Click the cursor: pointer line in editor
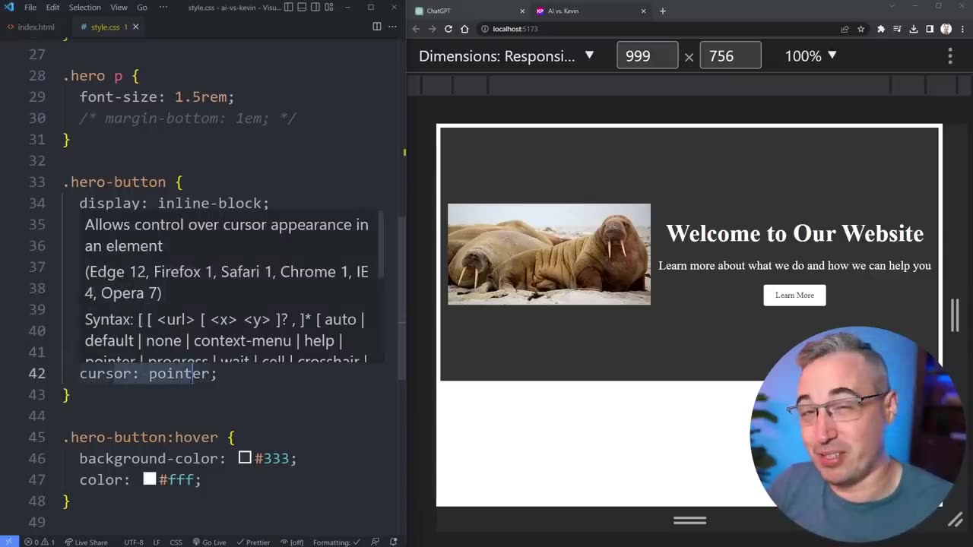The width and height of the screenshot is (973, 547). click(x=148, y=373)
